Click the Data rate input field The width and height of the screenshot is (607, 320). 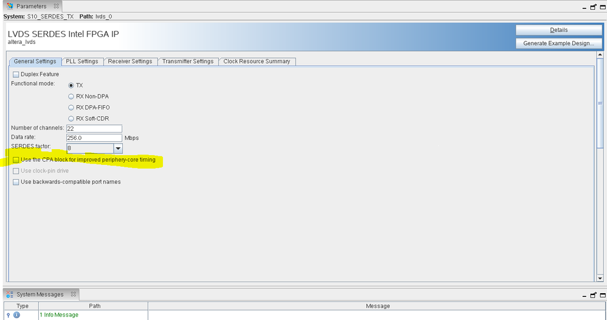tap(94, 138)
